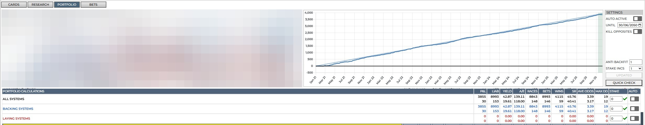The height and width of the screenshot is (125, 645).
Task: Select the ALL SYSTEMS row label
Action: tap(13, 99)
